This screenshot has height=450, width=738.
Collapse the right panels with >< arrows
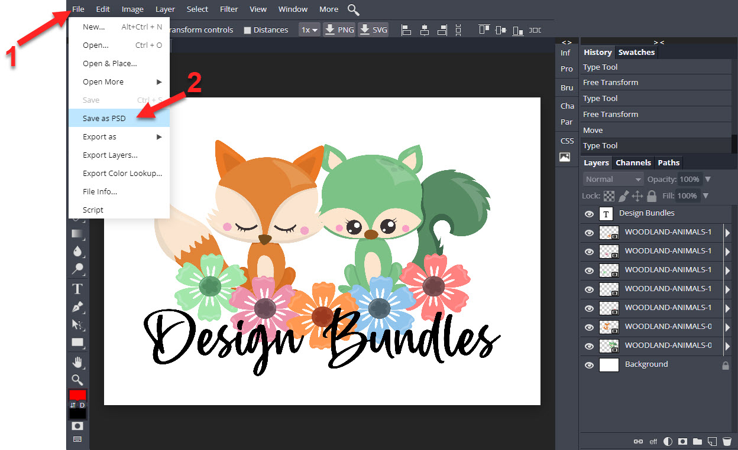coord(659,42)
